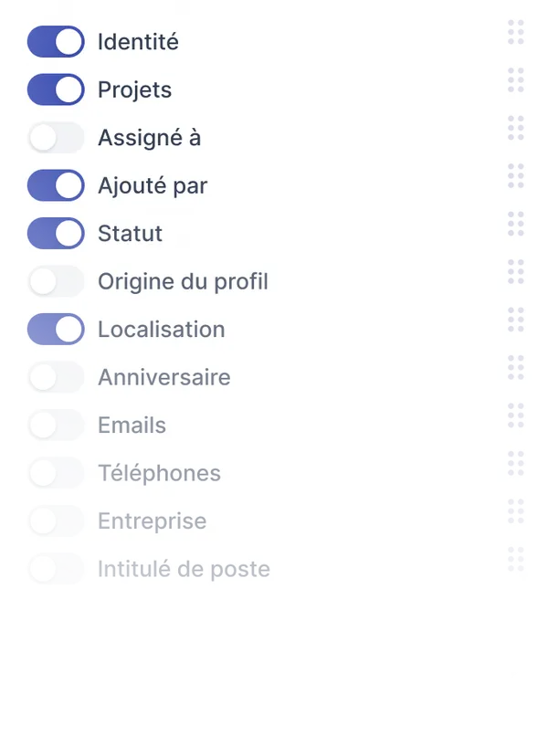Select the reorder handle for Statut

[x=515, y=224]
